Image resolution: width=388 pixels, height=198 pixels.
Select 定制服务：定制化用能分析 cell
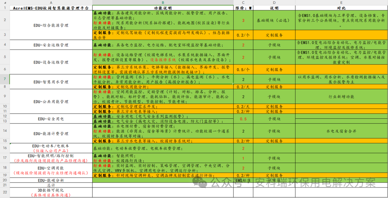click(x=163, y=87)
